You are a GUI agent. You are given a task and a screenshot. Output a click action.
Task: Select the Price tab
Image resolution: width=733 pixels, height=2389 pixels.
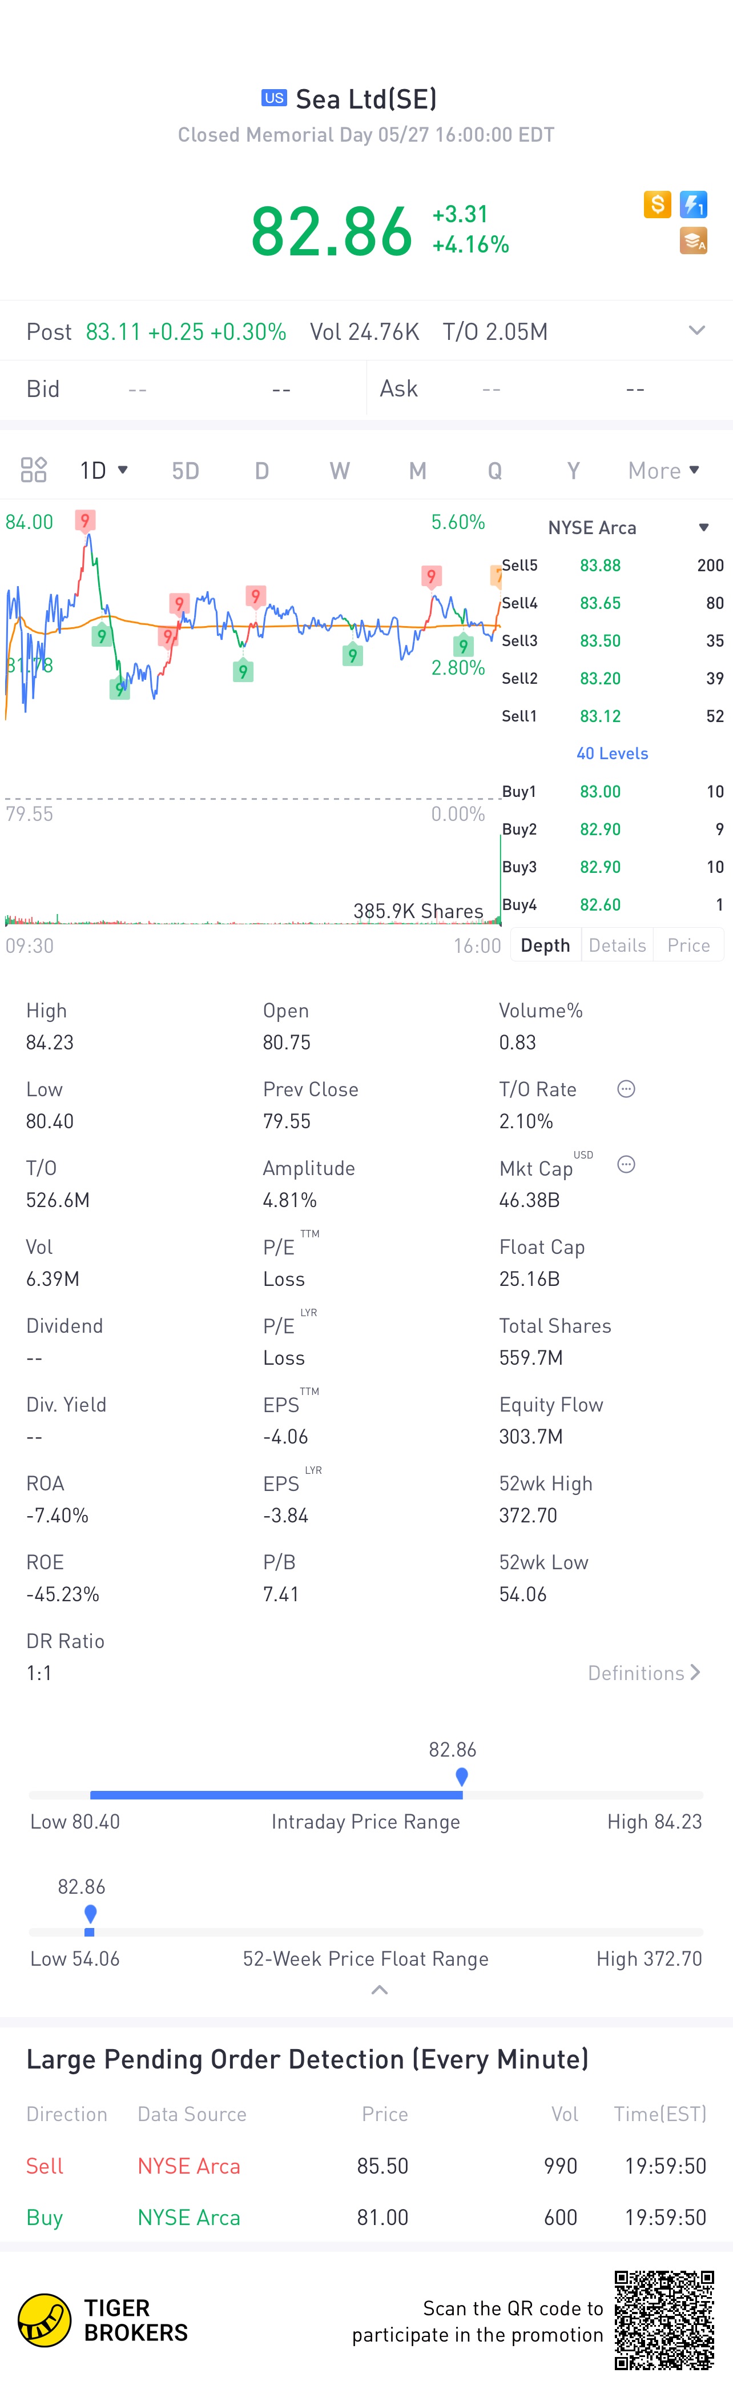(x=688, y=945)
